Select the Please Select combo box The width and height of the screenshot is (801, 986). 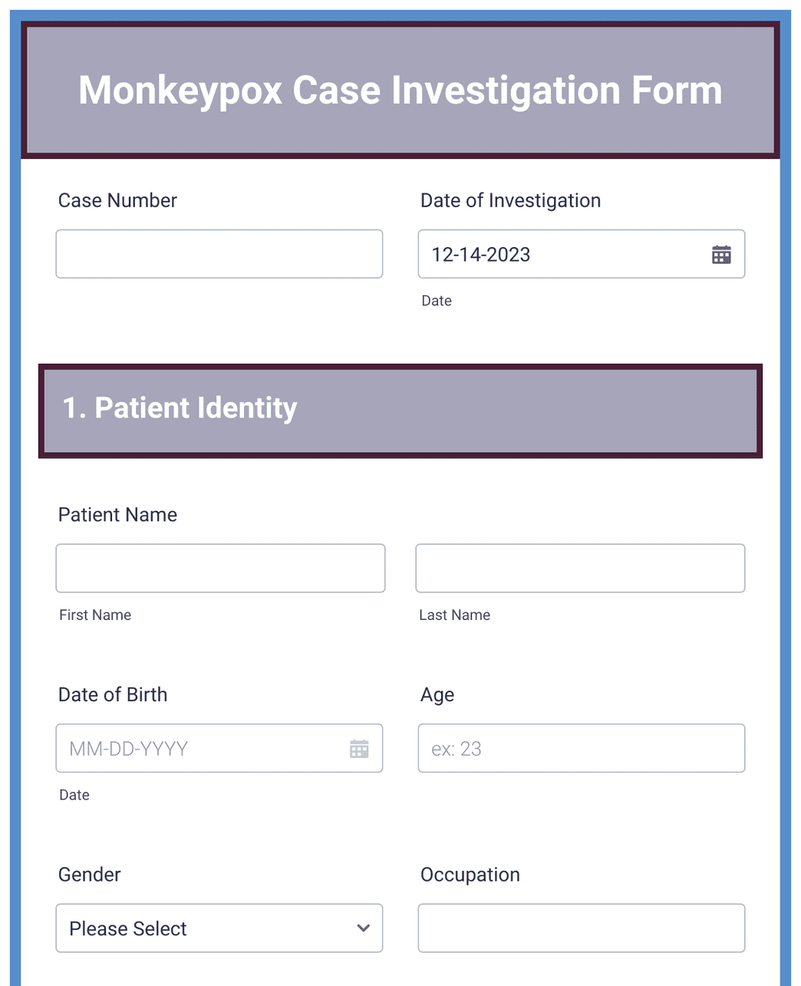point(219,928)
